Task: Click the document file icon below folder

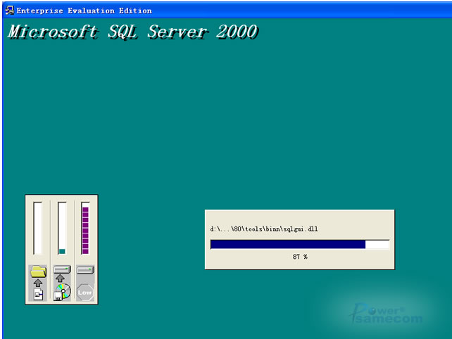Action: 38,294
